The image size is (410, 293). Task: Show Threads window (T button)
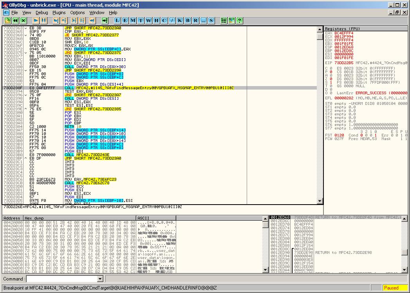[141, 20]
